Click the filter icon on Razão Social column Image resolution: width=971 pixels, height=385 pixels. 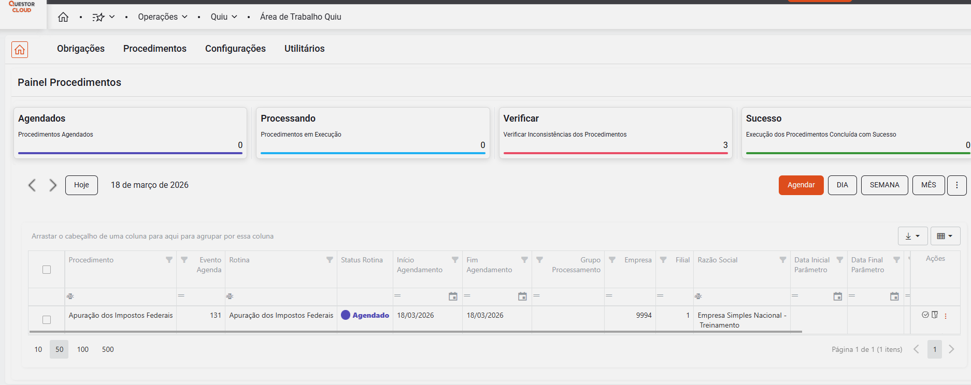tap(782, 260)
